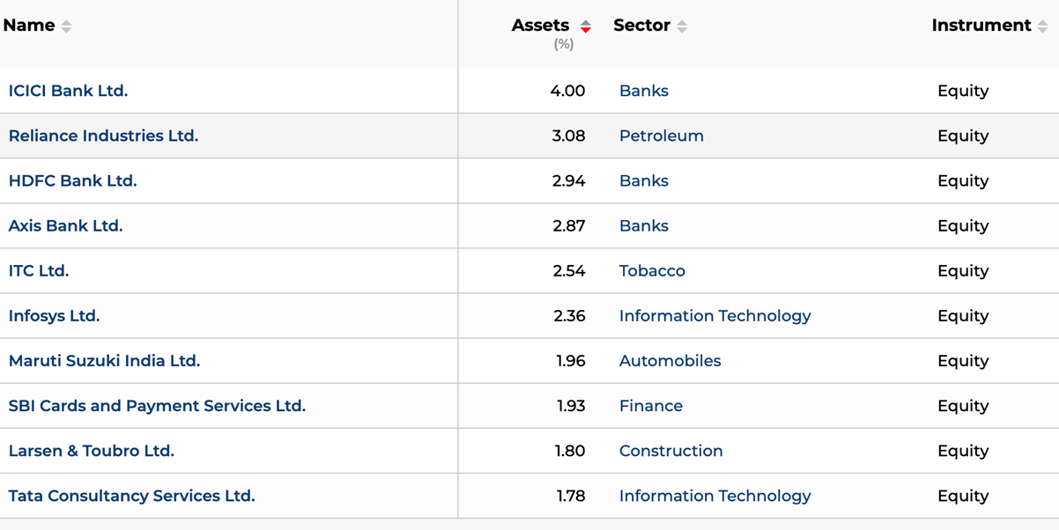Open Reliance Industries Ltd. stock page

point(103,136)
